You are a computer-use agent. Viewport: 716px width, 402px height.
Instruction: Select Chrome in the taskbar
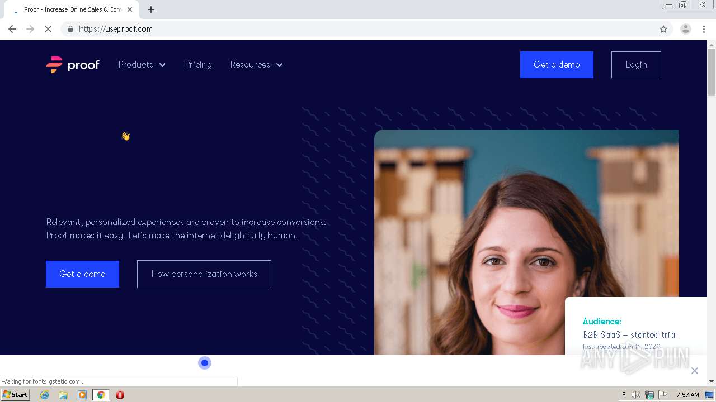click(101, 395)
